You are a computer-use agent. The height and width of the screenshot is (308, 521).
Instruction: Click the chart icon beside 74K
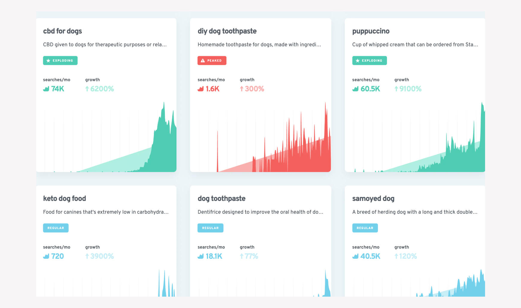[46, 89]
